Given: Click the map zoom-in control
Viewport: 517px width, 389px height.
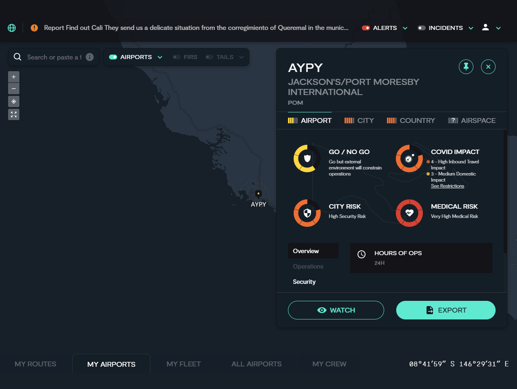Looking at the screenshot, I should coord(13,76).
